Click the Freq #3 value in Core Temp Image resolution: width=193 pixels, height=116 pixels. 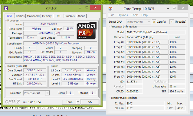click(x=147, y=57)
